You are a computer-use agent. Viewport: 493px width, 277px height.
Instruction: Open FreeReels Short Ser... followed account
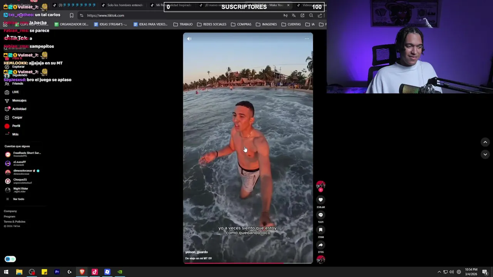coord(23,154)
